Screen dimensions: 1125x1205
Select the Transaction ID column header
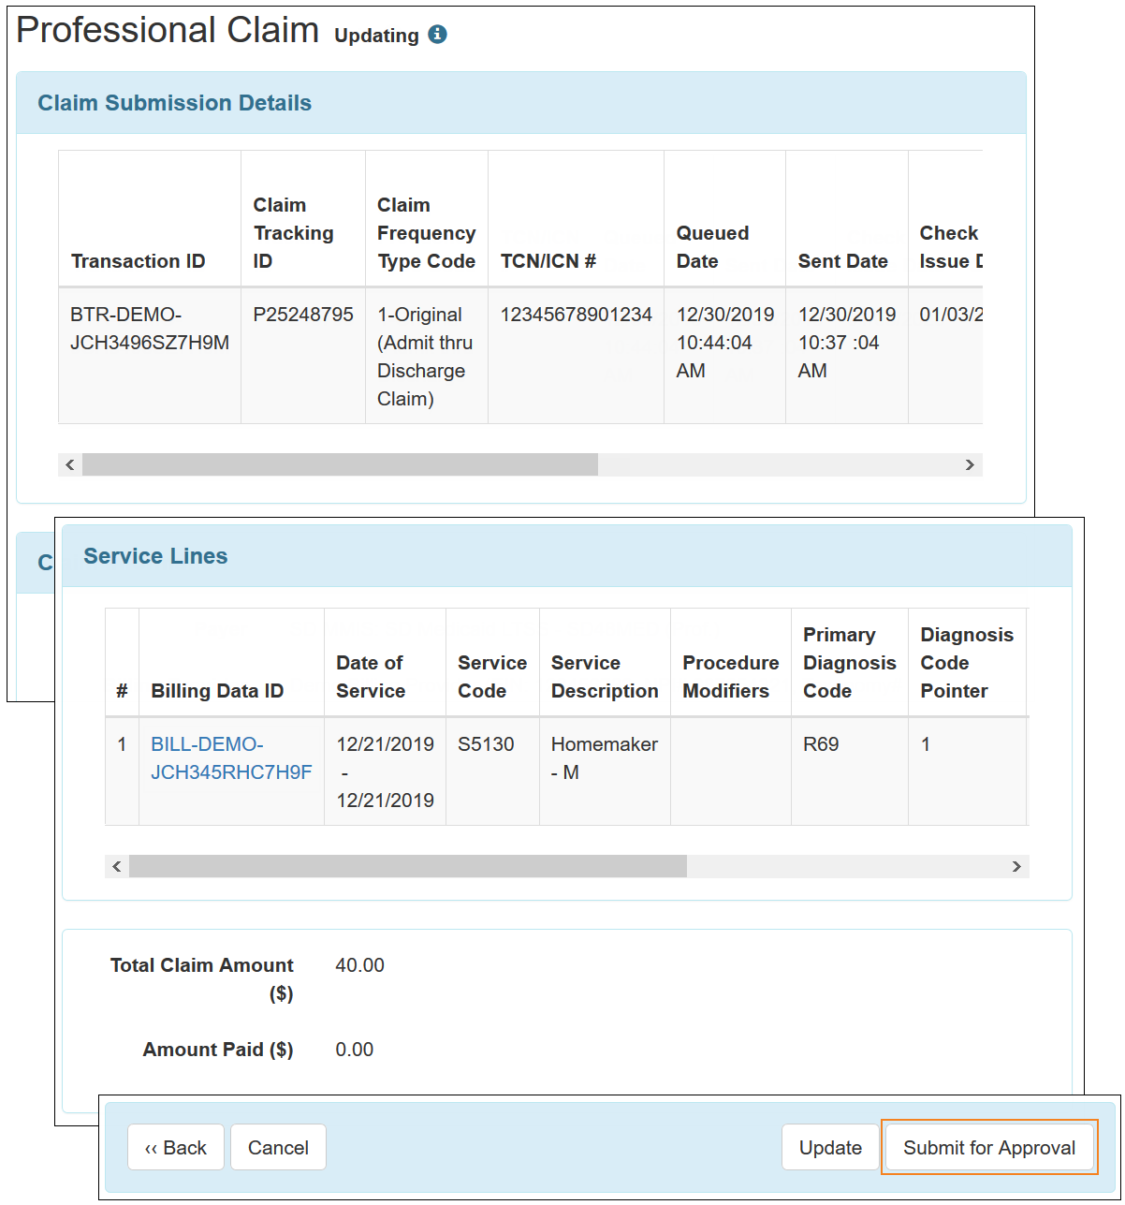[138, 261]
